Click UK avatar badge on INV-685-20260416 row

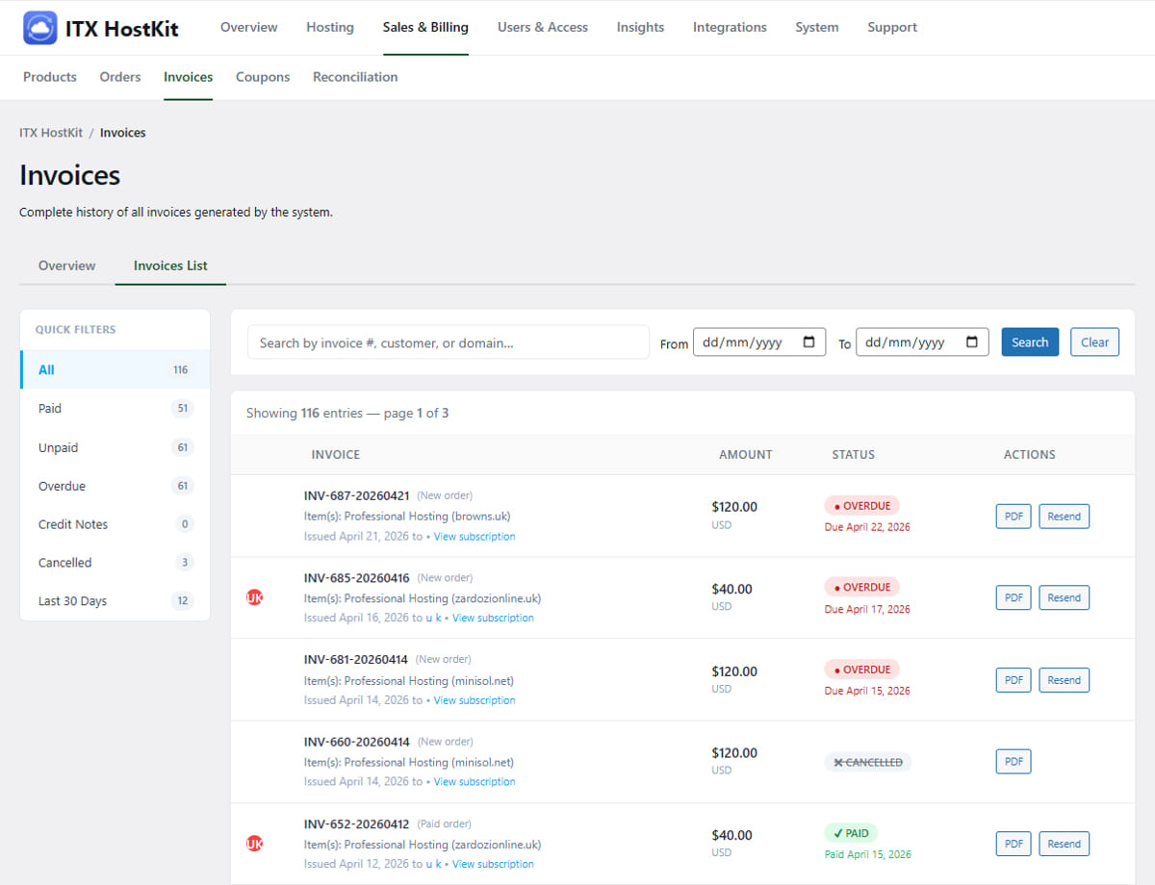[x=255, y=597]
